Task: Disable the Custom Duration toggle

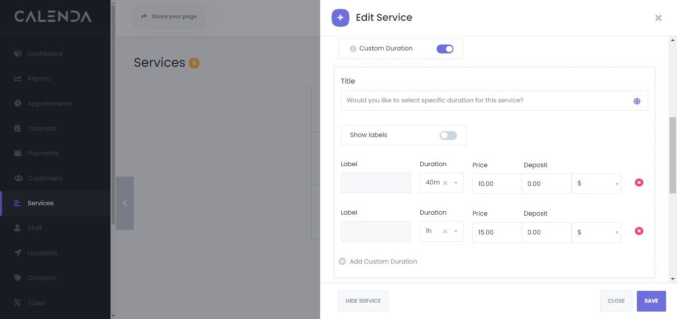Action: (445, 48)
